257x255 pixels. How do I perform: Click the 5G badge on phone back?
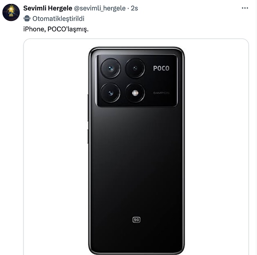[136, 219]
